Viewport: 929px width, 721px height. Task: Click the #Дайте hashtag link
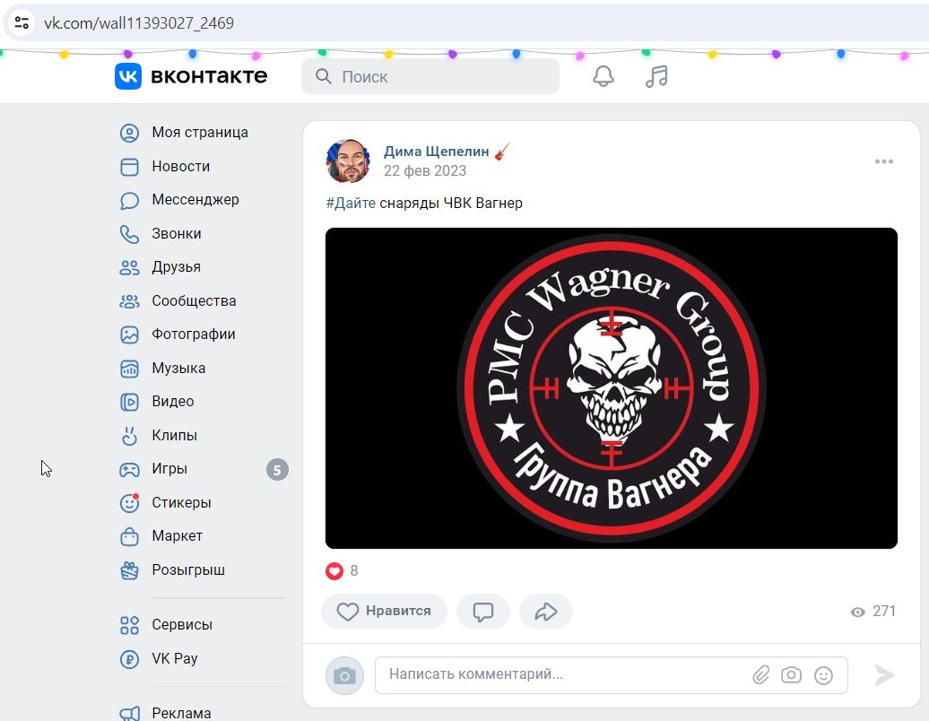coord(351,204)
